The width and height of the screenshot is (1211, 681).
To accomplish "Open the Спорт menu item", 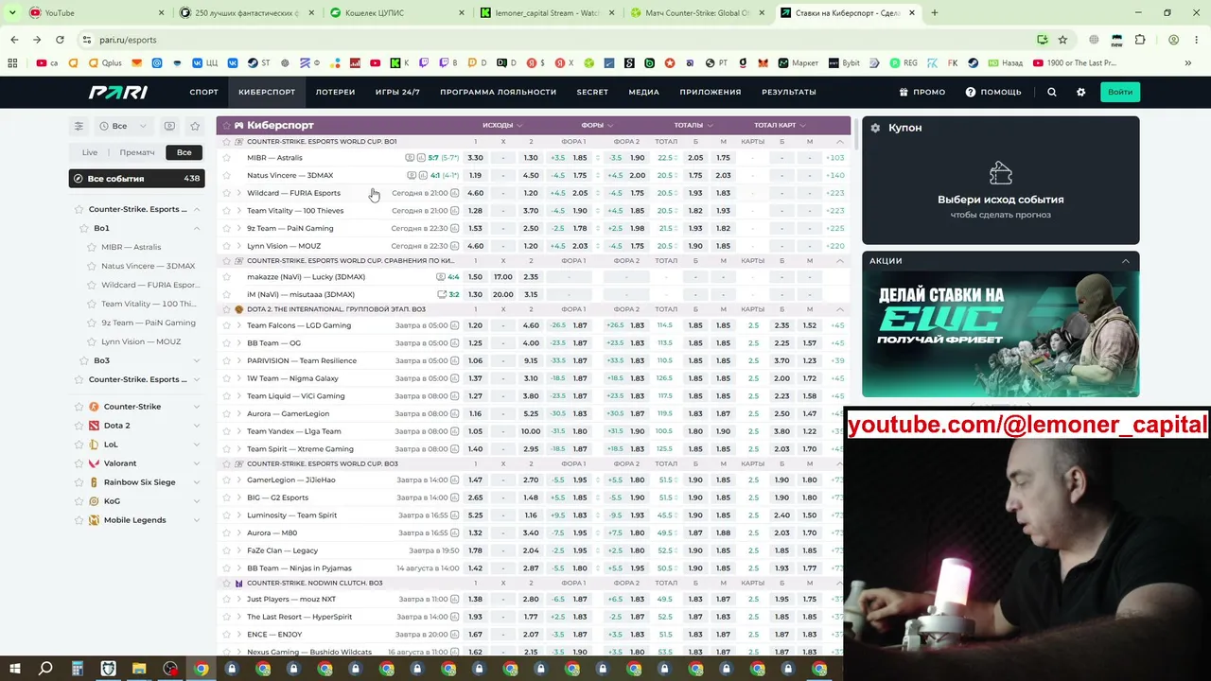I will tap(203, 92).
